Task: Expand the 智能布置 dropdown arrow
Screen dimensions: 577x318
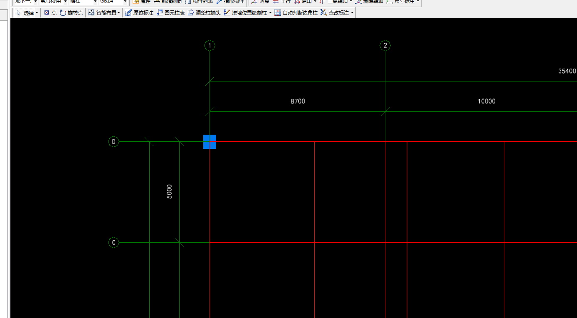Action: point(119,13)
